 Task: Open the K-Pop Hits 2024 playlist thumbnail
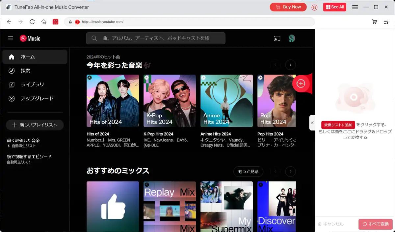[170, 101]
